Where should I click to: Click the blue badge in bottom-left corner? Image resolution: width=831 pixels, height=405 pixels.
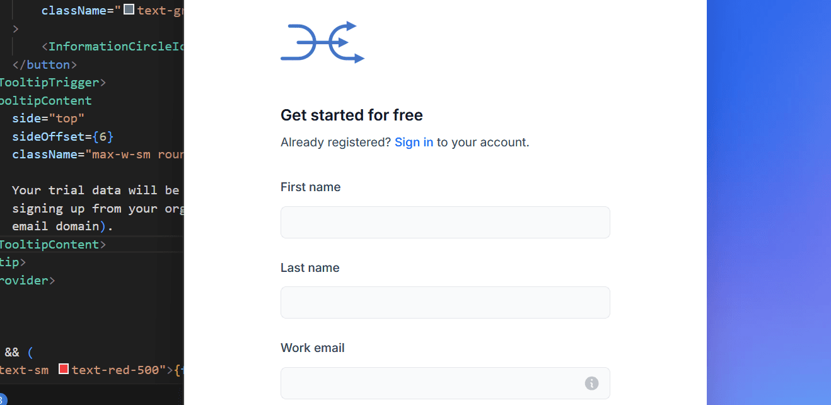pyautogui.click(x=2, y=399)
